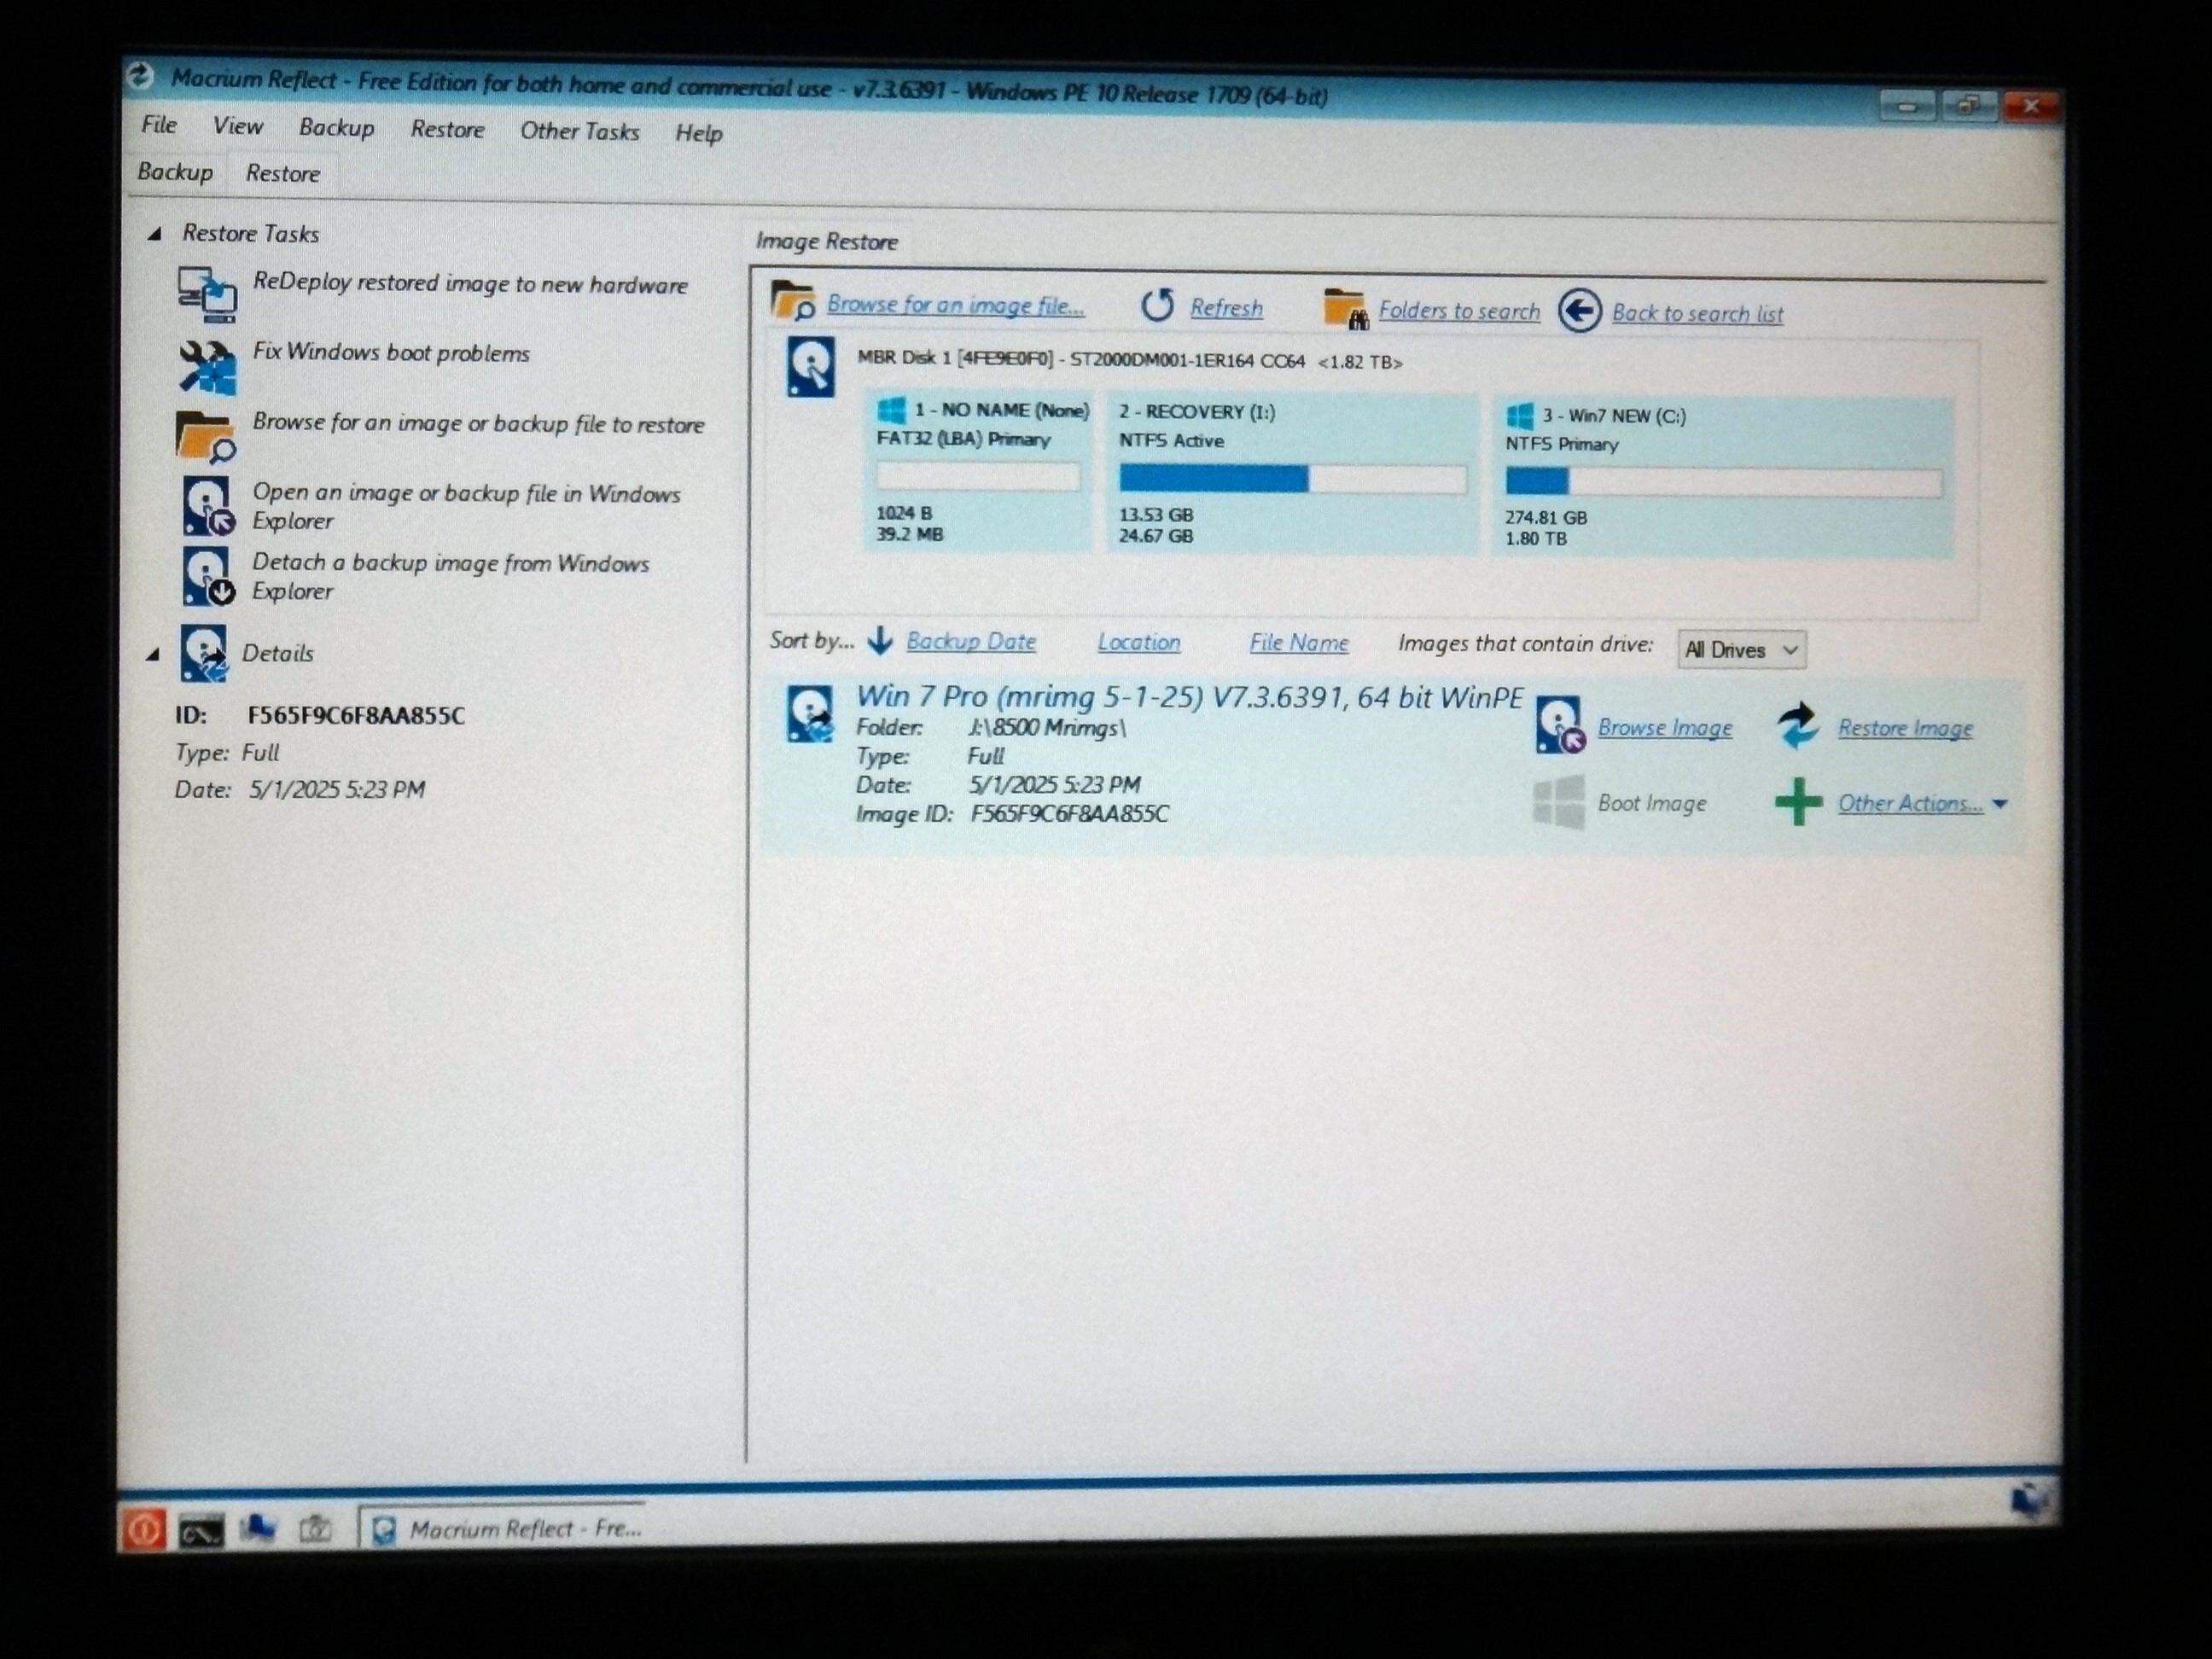Click the ReDeploy restored image icon
The width and height of the screenshot is (2212, 1659).
click(207, 294)
